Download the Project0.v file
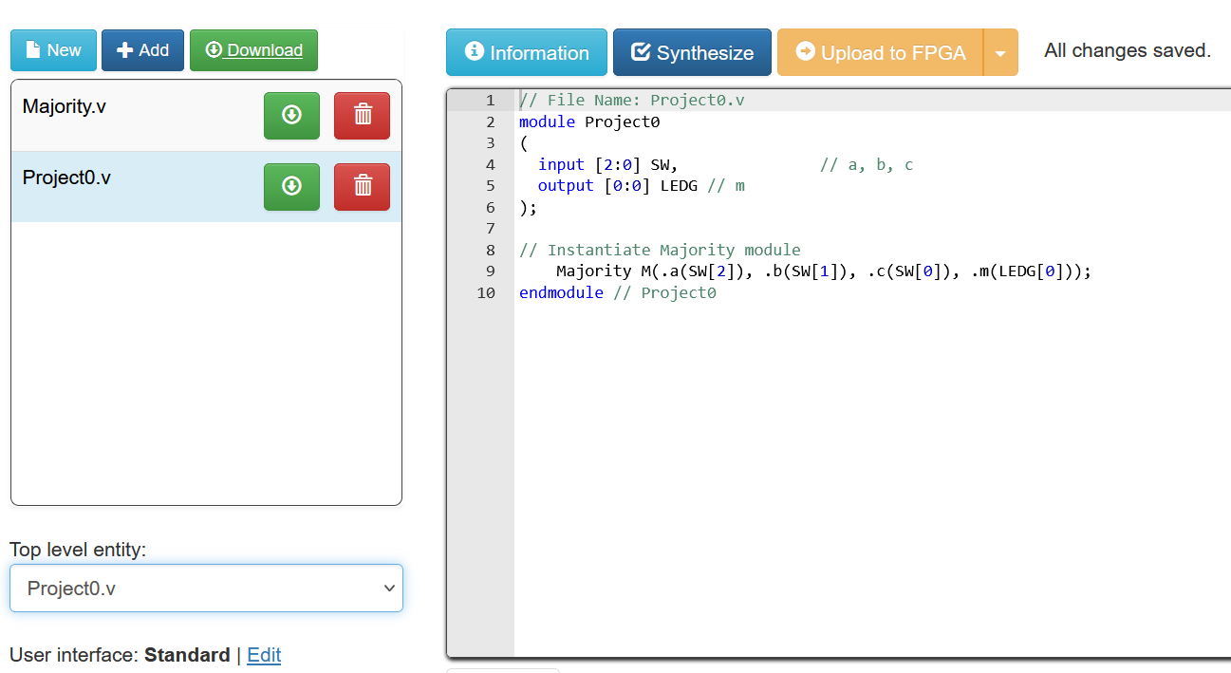Image resolution: width=1231 pixels, height=673 pixels. coord(291,187)
